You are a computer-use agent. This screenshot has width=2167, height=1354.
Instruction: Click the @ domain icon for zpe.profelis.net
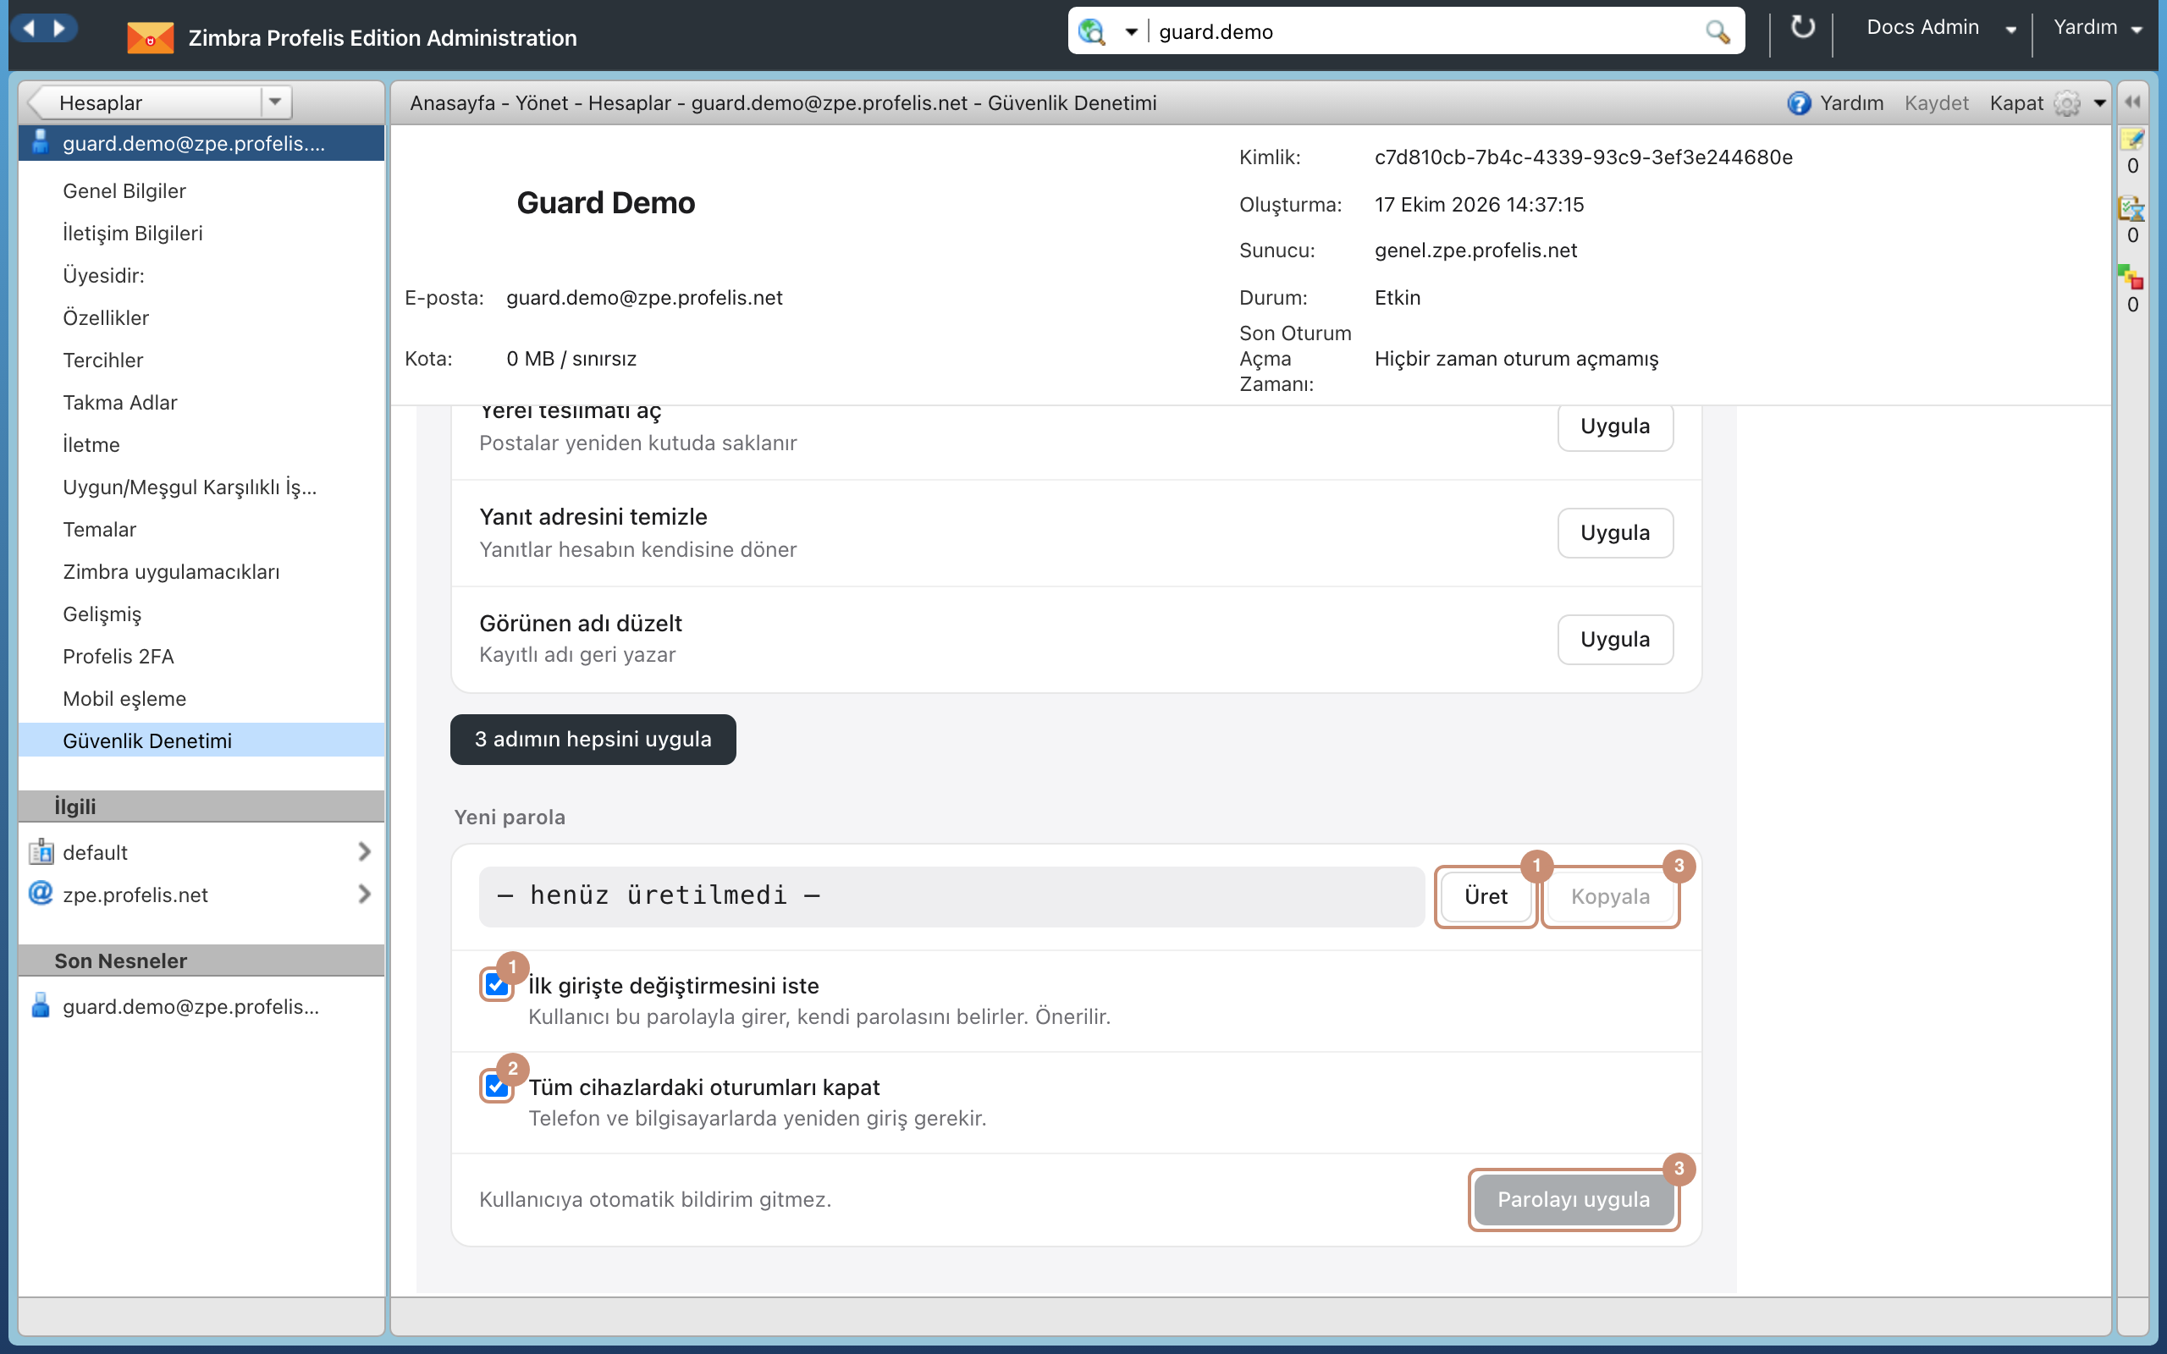[41, 893]
